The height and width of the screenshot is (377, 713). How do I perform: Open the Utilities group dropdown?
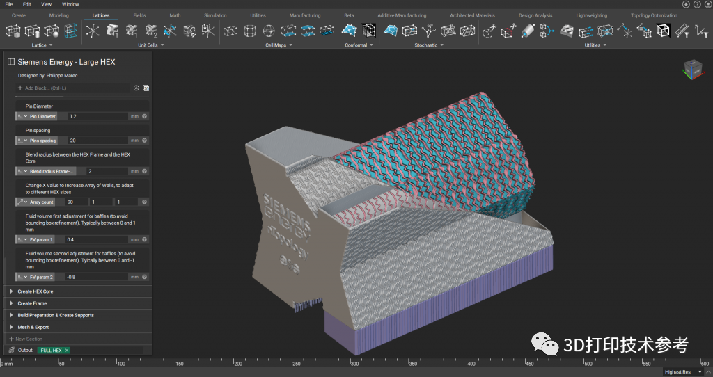click(x=595, y=45)
